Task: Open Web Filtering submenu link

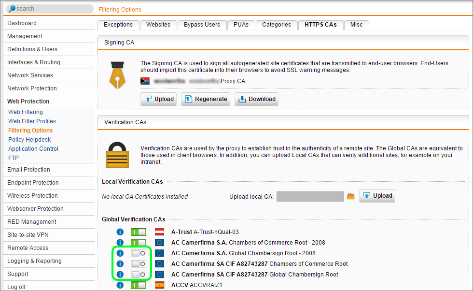Action: click(26, 112)
